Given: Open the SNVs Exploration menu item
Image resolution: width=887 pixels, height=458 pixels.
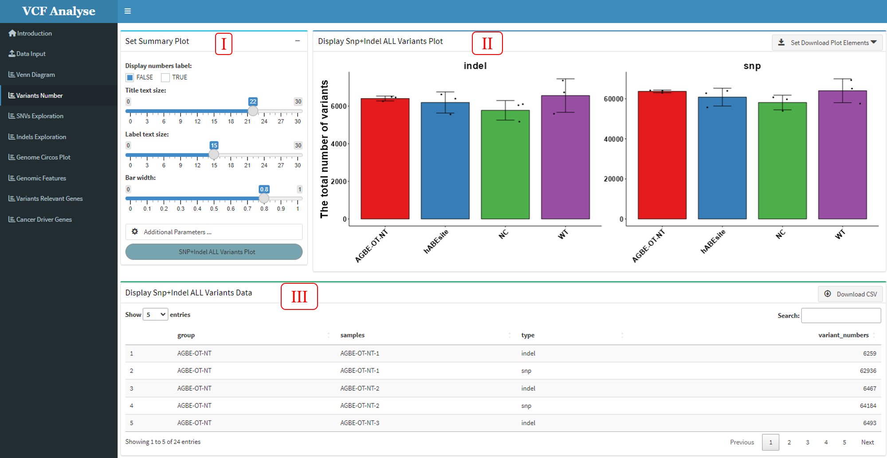Looking at the screenshot, I should 59,116.
